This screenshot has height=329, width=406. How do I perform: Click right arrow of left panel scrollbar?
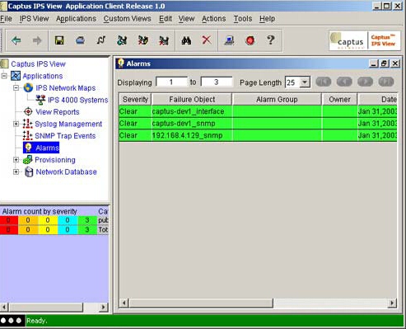pos(103,307)
